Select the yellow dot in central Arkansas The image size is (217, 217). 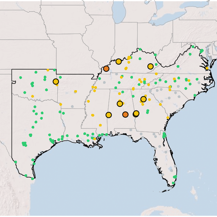pyautogui.click(x=75, y=91)
